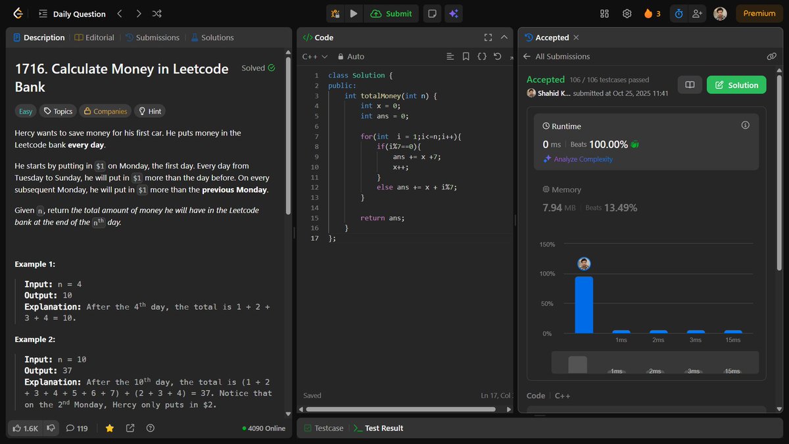
Task: Go back to All Submissions
Action: [557, 57]
